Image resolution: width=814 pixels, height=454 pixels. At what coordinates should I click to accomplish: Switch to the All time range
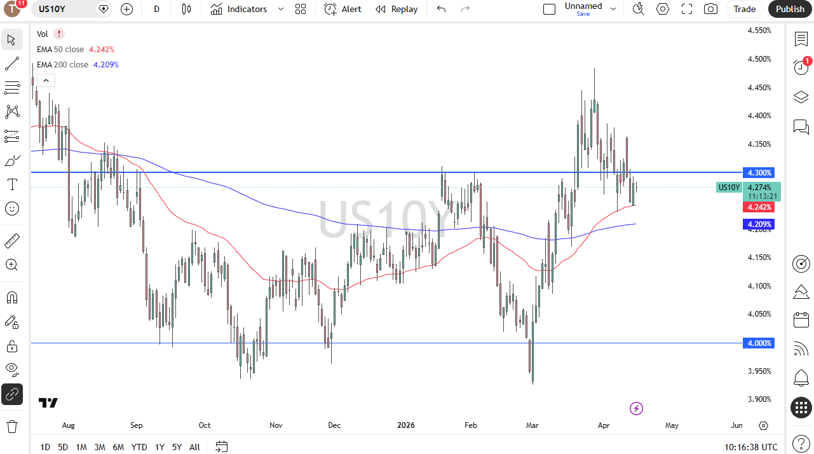[194, 447]
